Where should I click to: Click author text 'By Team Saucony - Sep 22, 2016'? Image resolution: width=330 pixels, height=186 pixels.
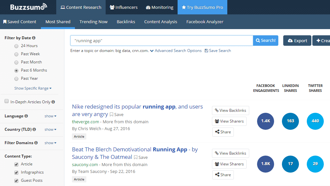point(104,172)
